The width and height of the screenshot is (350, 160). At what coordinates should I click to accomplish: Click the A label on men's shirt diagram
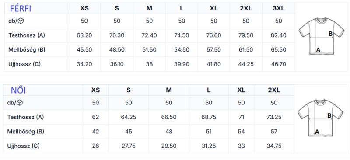(x=318, y=50)
